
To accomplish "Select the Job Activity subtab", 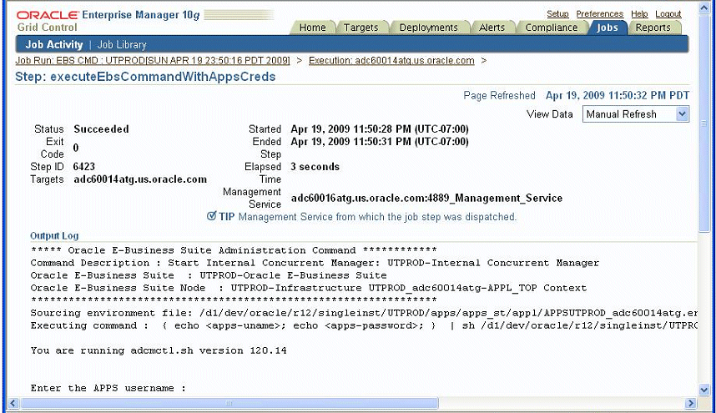I will click(54, 45).
